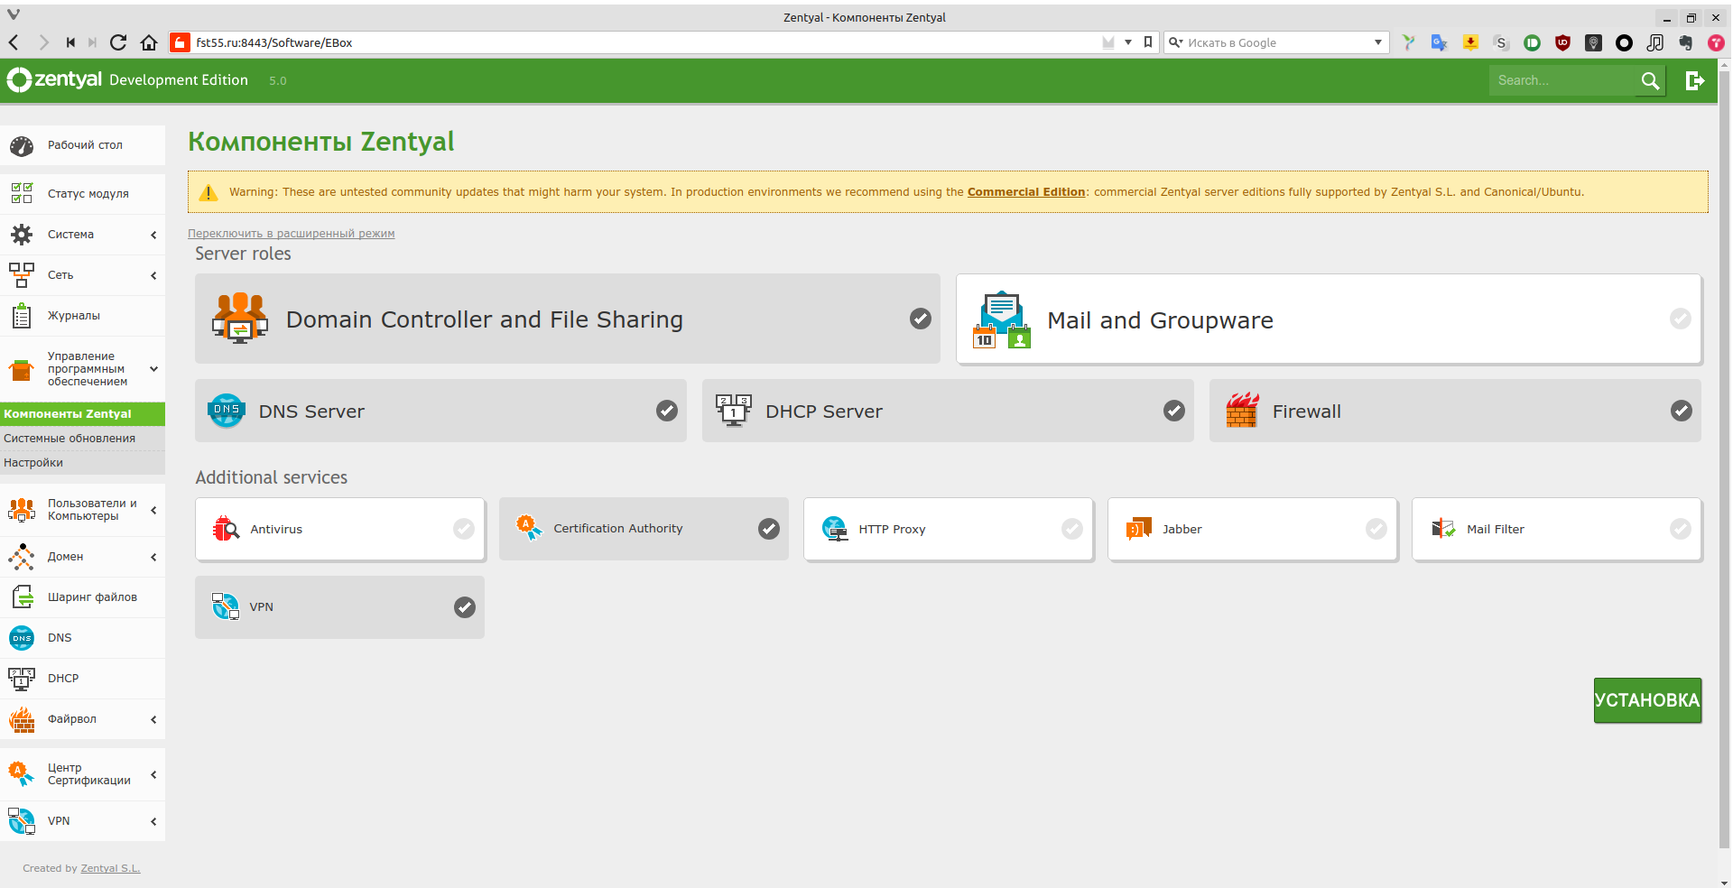Expand the Пользователи и Компьютеры arrow

(x=153, y=510)
